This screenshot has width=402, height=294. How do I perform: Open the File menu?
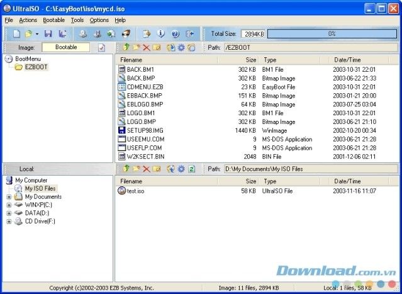click(9, 20)
